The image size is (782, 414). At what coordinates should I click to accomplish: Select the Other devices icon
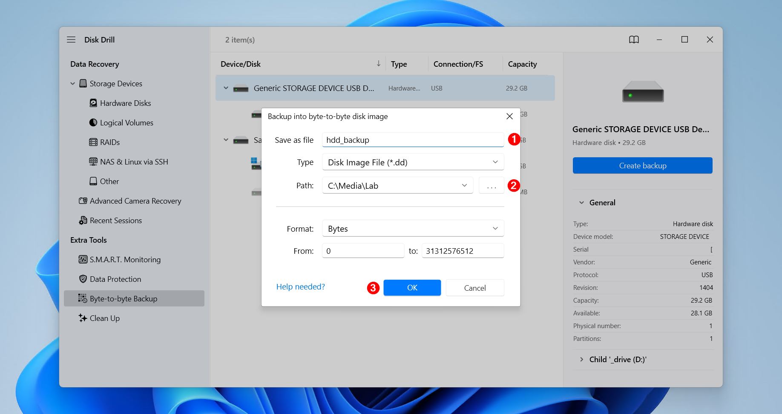93,181
